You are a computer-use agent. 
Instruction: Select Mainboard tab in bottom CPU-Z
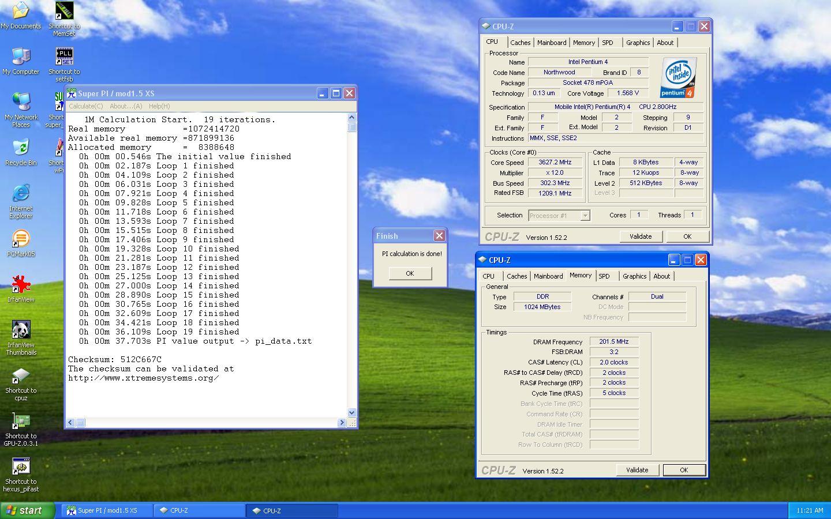click(x=548, y=276)
